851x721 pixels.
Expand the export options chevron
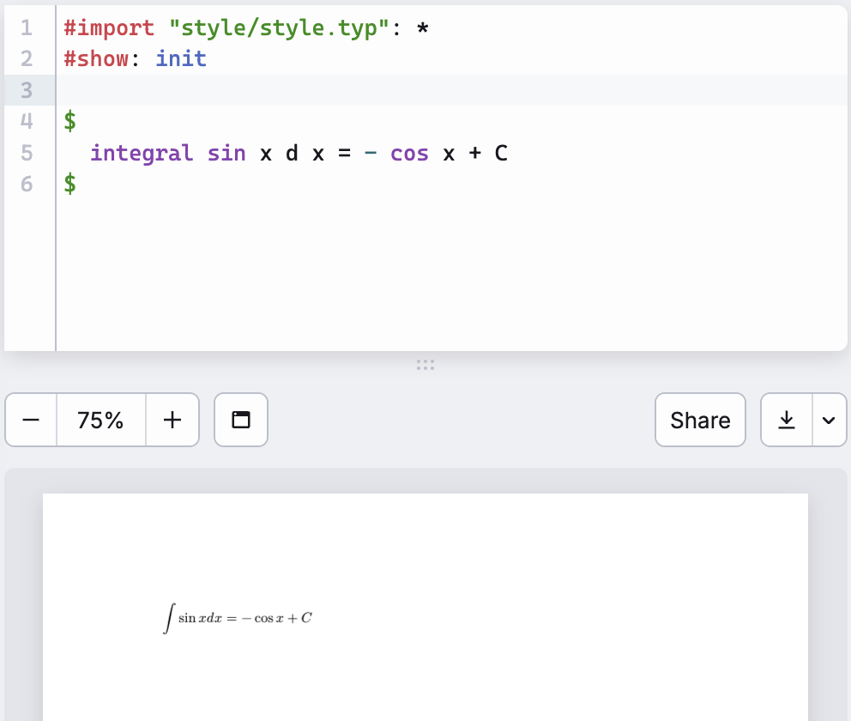829,420
